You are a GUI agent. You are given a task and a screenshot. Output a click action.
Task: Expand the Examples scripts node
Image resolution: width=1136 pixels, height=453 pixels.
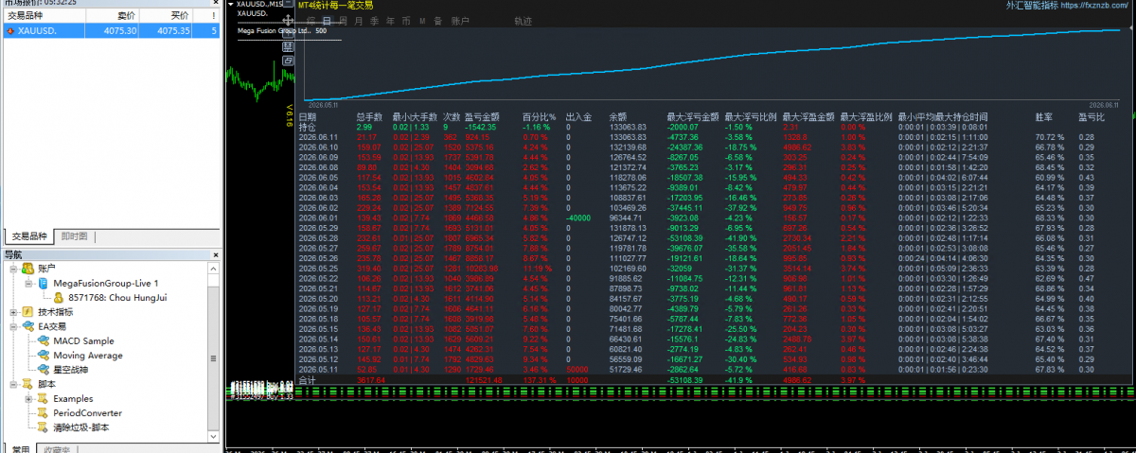click(28, 398)
